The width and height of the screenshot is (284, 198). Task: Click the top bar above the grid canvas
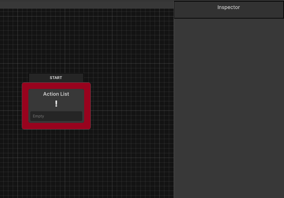pos(87,4)
